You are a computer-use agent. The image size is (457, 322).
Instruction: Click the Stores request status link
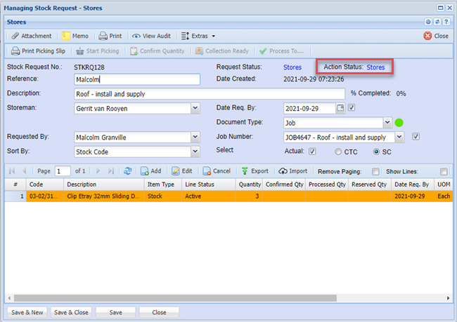coord(292,67)
